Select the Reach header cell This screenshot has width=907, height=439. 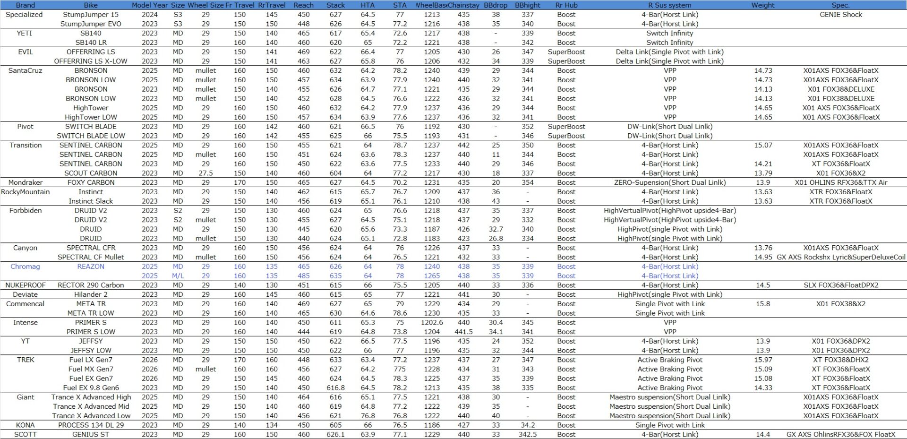click(303, 5)
